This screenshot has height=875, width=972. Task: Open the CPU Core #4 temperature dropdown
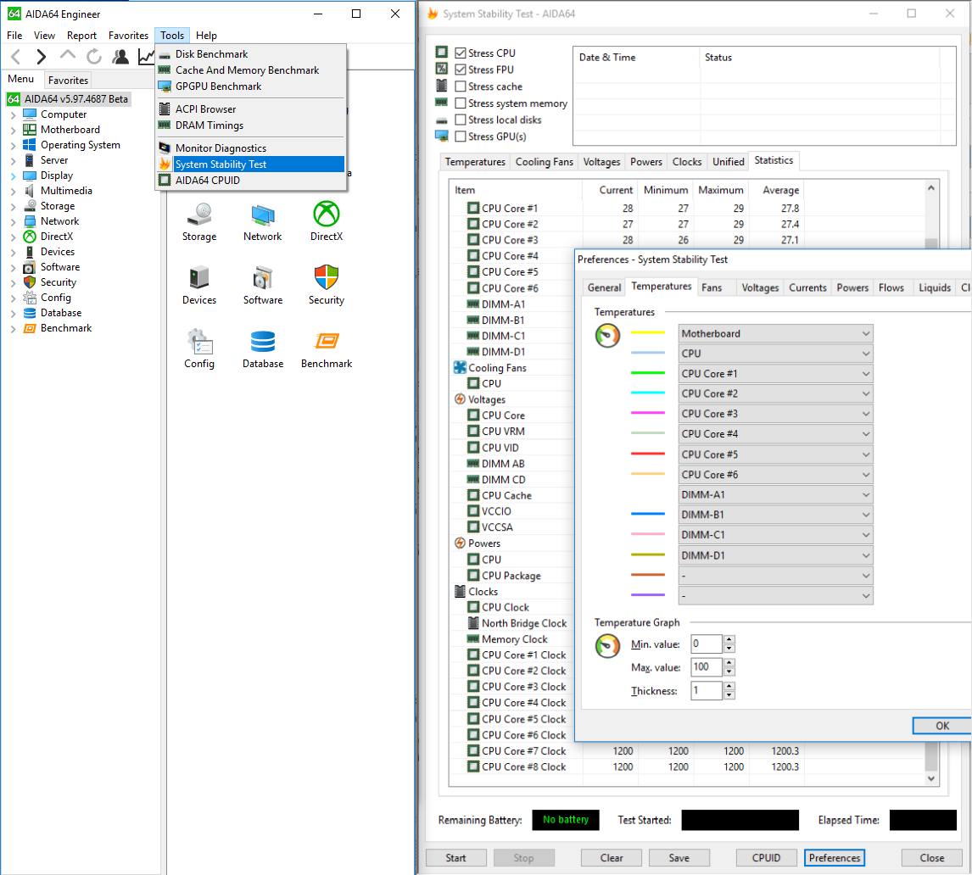click(x=775, y=434)
